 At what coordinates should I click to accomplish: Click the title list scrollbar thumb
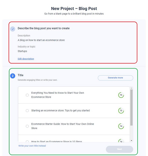131,107
